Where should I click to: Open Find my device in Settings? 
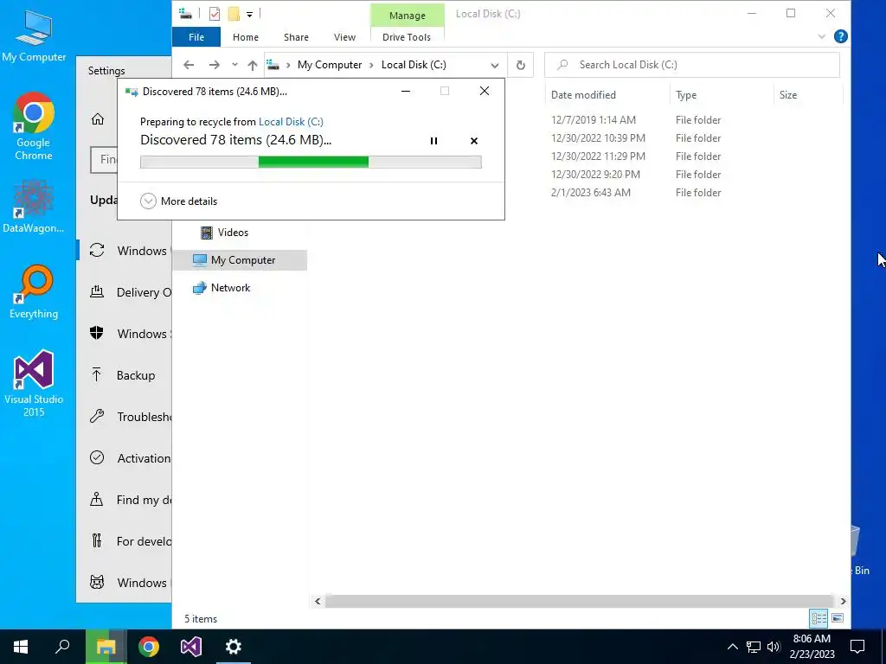(x=130, y=500)
